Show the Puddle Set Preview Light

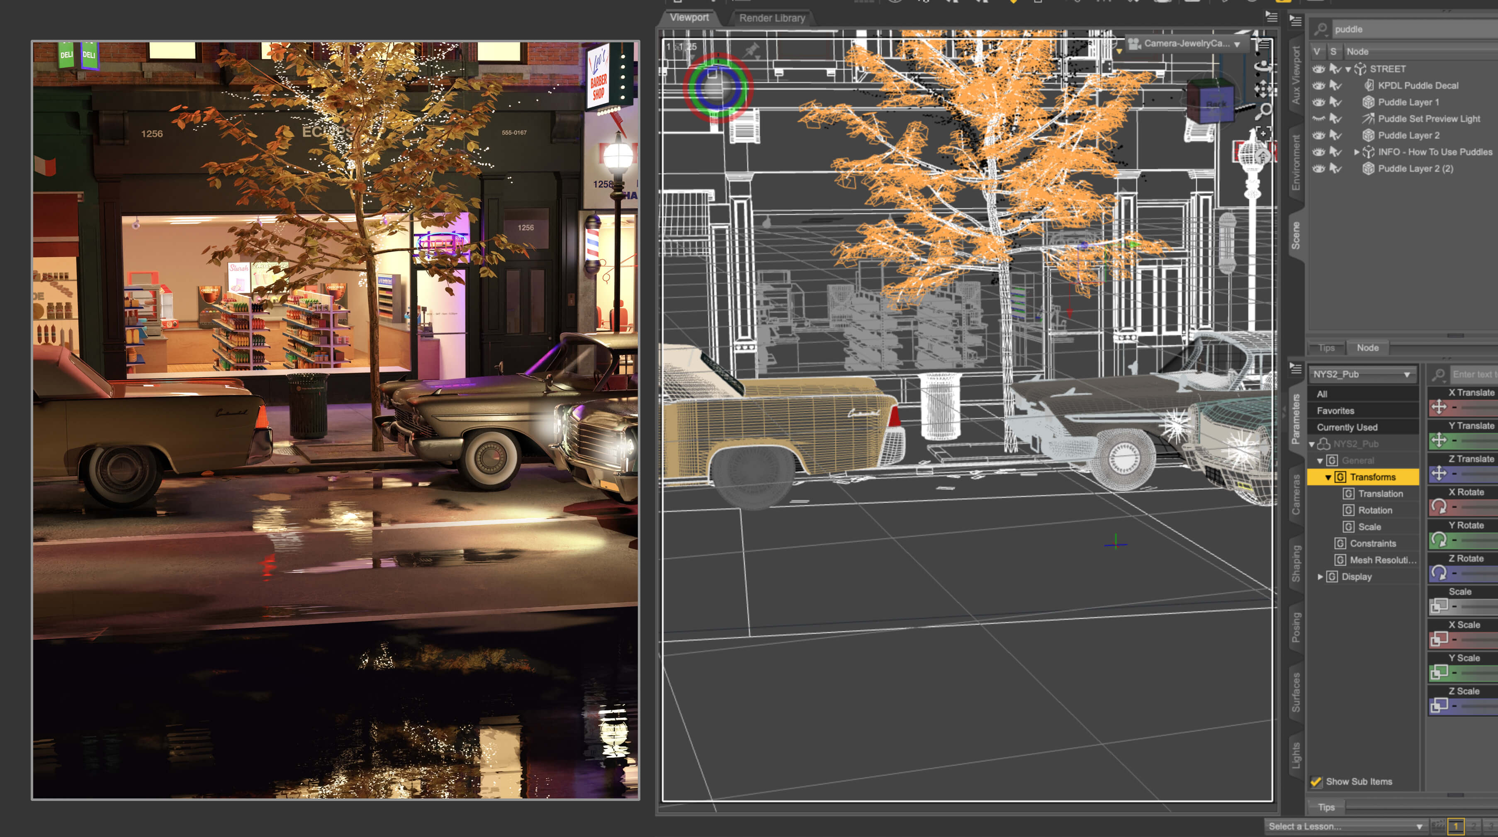click(1318, 119)
